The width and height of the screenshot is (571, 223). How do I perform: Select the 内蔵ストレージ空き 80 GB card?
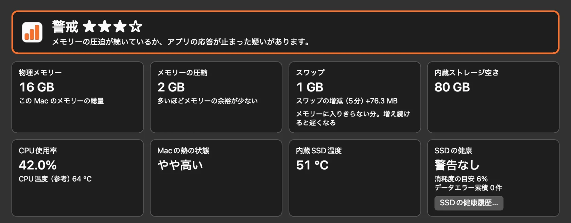493,97
